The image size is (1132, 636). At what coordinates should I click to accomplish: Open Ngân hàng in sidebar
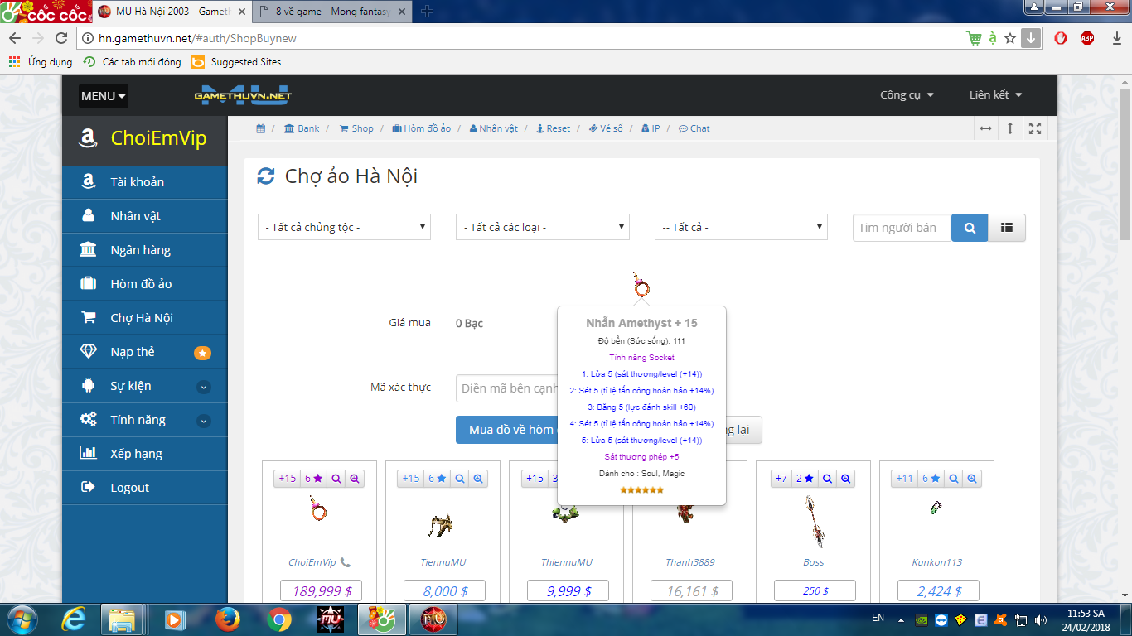(145, 250)
